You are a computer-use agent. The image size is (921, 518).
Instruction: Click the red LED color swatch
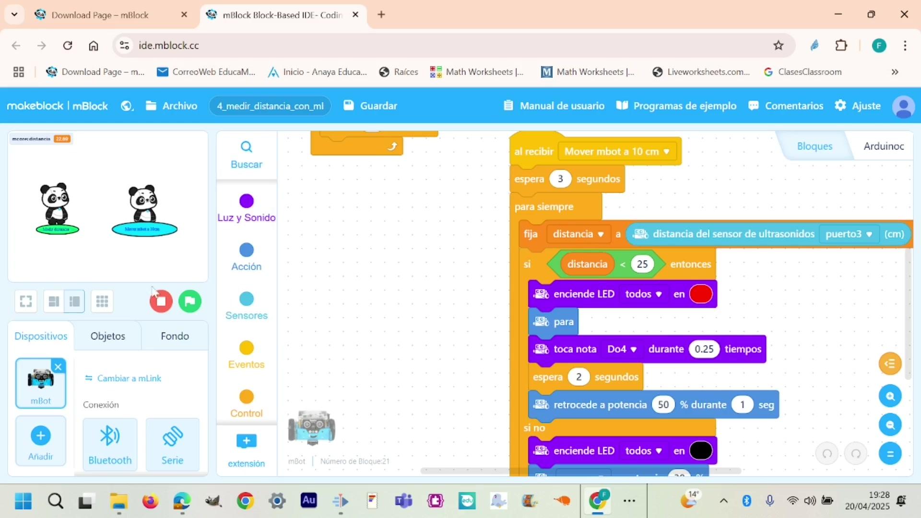pyautogui.click(x=700, y=294)
